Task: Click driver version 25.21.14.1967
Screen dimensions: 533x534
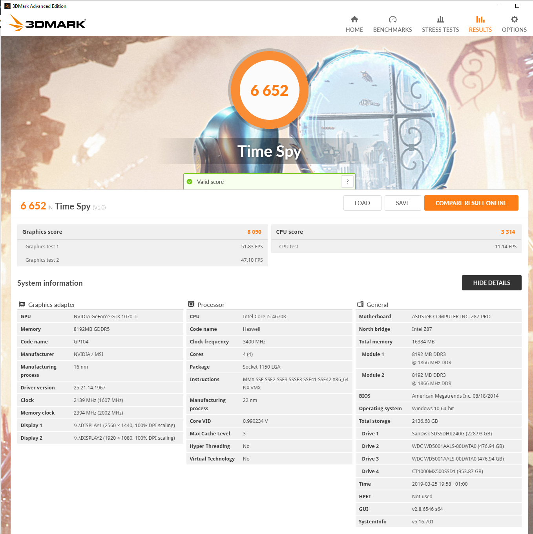Action: pyautogui.click(x=89, y=387)
